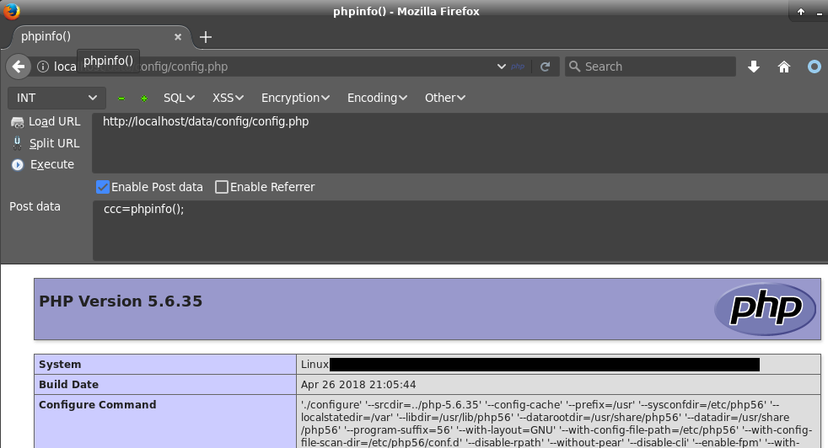Screen dimensions: 828x448
Task: Expand the Encryption menu
Action: coord(295,99)
